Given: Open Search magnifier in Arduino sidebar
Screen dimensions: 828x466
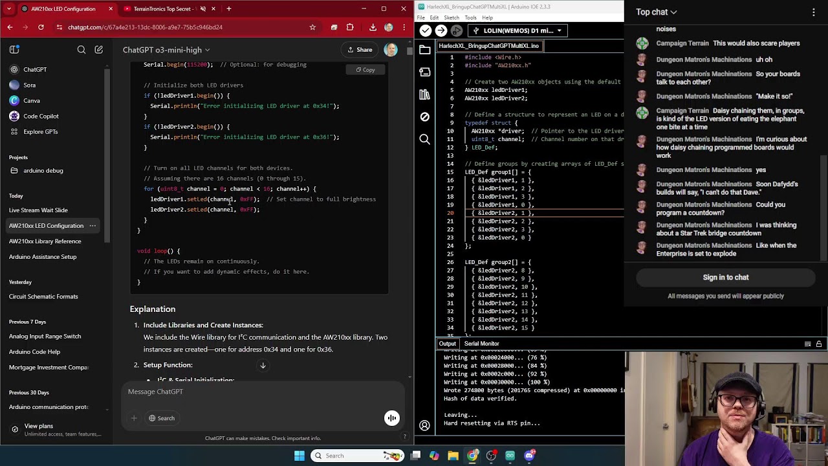Looking at the screenshot, I should [424, 139].
